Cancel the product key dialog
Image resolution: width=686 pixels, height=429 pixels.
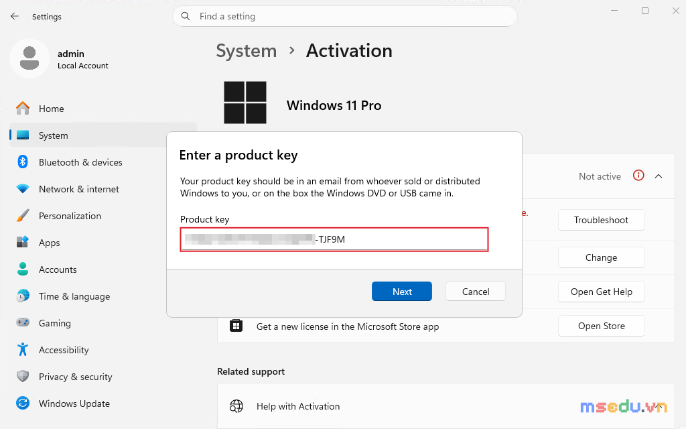(476, 292)
